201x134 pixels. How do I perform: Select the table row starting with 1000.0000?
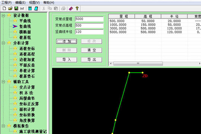coord(155,25)
